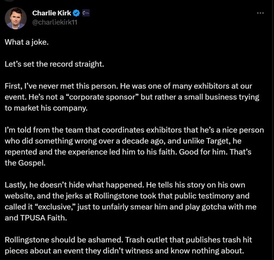Open Charlie Kirk's profile picture
Viewport: 274px width, 260px height.
point(16,18)
